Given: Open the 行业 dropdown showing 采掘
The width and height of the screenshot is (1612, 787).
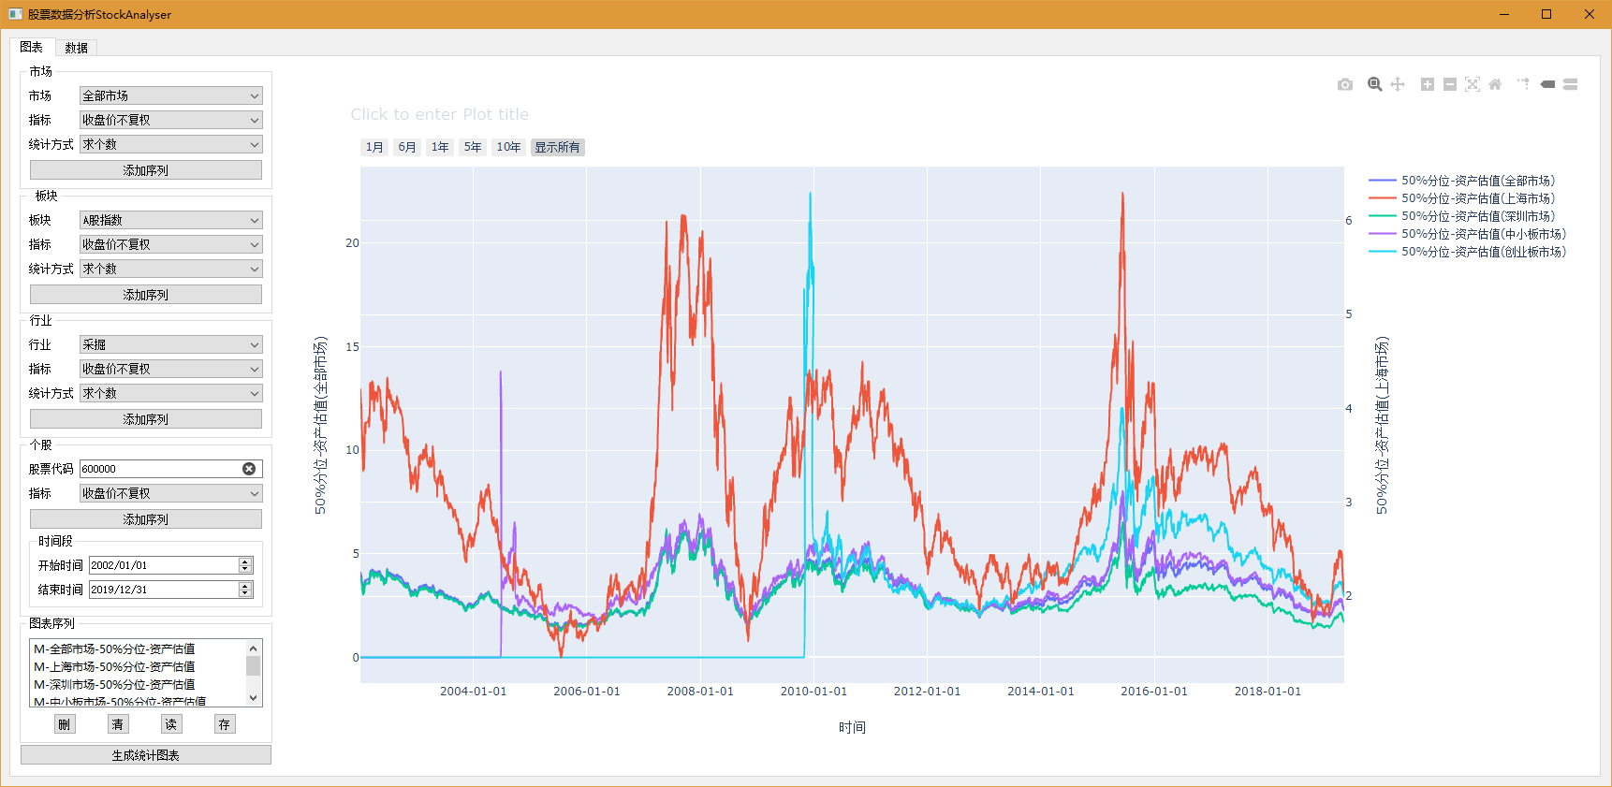Looking at the screenshot, I should [170, 344].
